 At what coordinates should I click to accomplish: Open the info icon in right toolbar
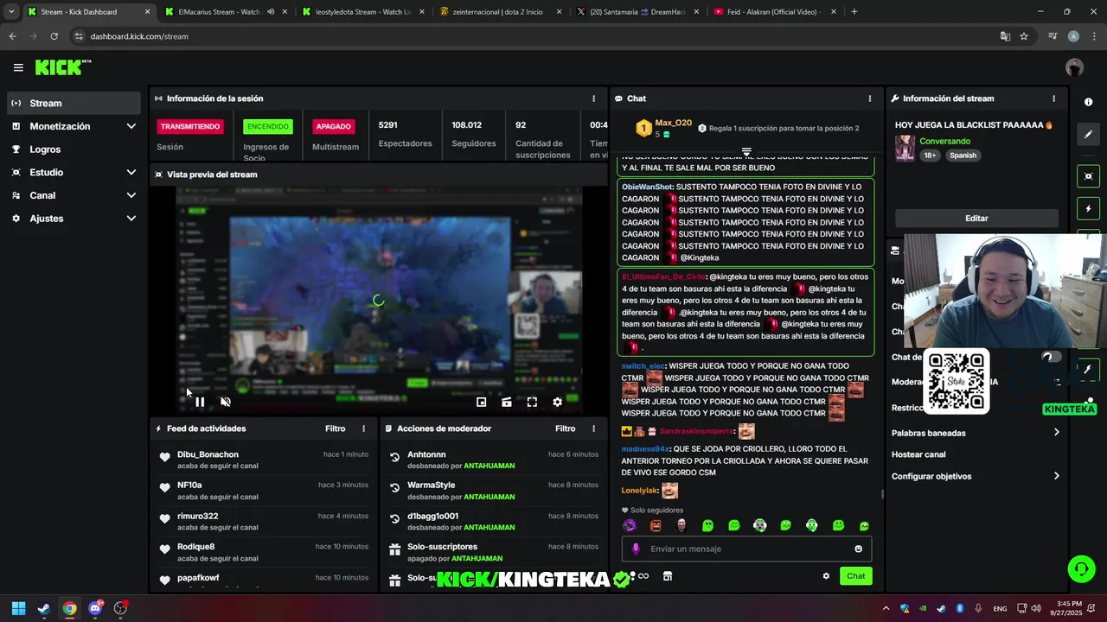(x=1088, y=102)
